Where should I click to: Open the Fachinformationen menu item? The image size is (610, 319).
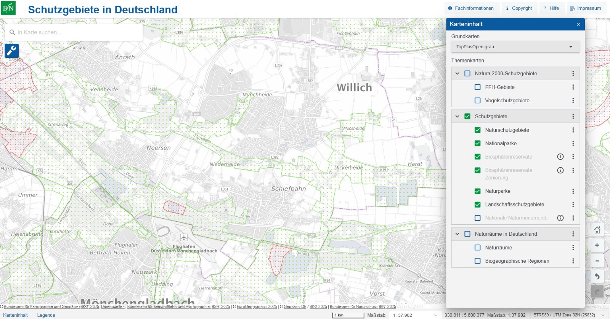pyautogui.click(x=471, y=8)
